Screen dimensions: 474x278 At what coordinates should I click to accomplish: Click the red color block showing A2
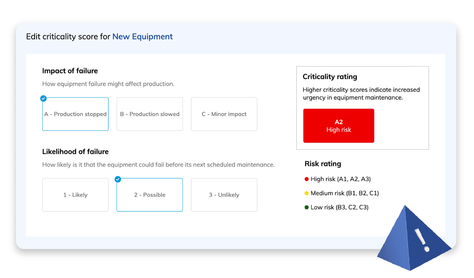pos(338,125)
